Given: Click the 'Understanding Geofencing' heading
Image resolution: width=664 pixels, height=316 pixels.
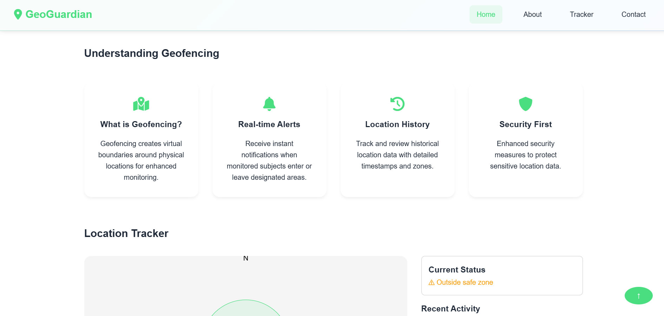Looking at the screenshot, I should [x=152, y=53].
